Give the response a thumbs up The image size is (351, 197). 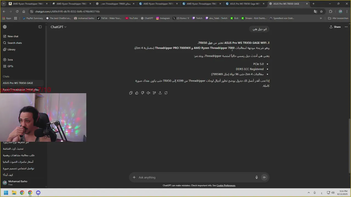[x=137, y=93]
